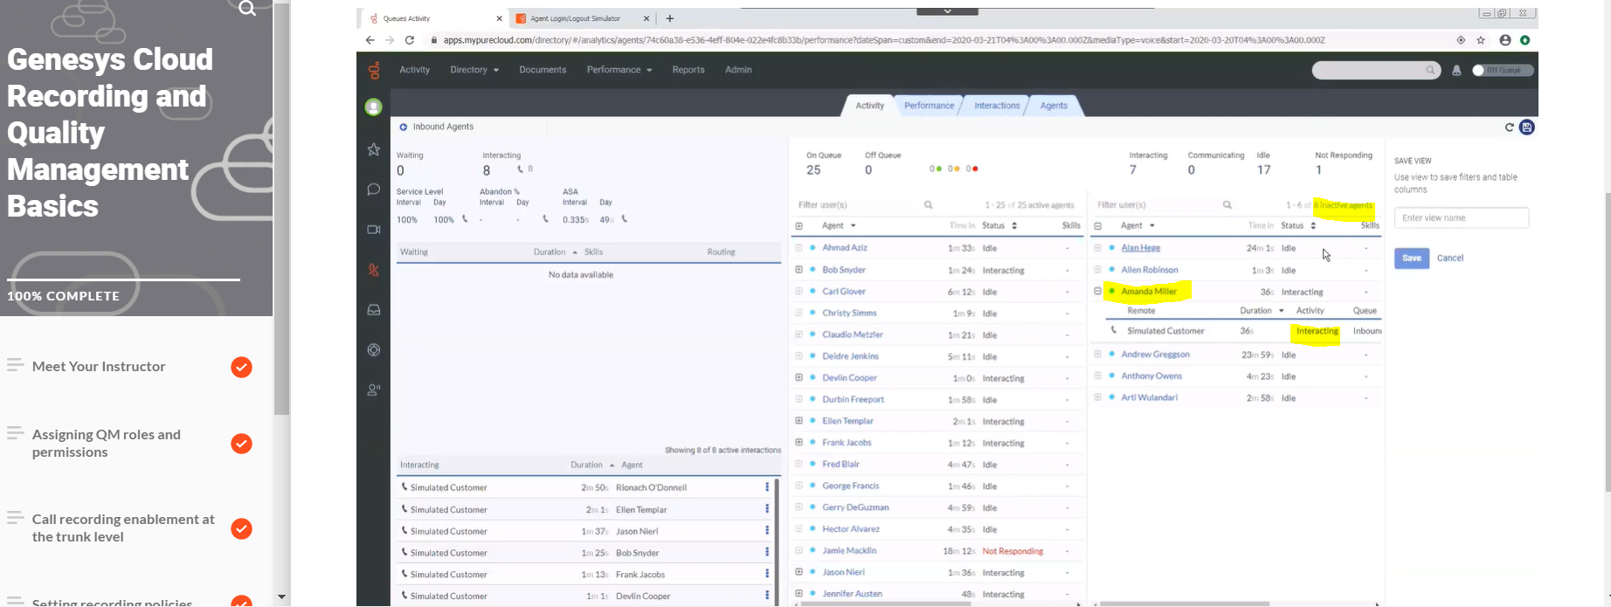1611x607 pixels.
Task: Toggle the Assigning QM roles completion checkmark
Action: 242,445
